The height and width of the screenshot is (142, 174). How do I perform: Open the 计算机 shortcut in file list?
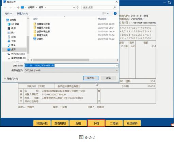[x=38, y=39]
